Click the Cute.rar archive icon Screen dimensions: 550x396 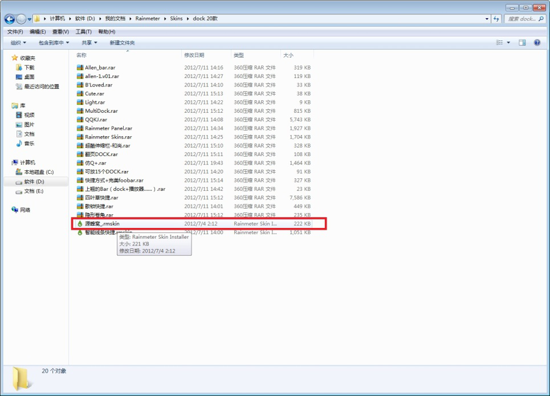pos(80,93)
